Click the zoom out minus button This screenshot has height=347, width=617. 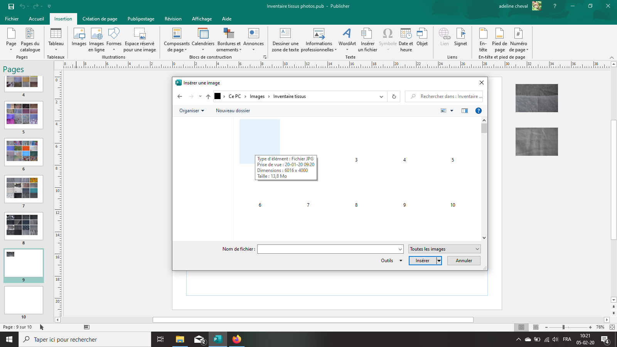[x=546, y=327]
